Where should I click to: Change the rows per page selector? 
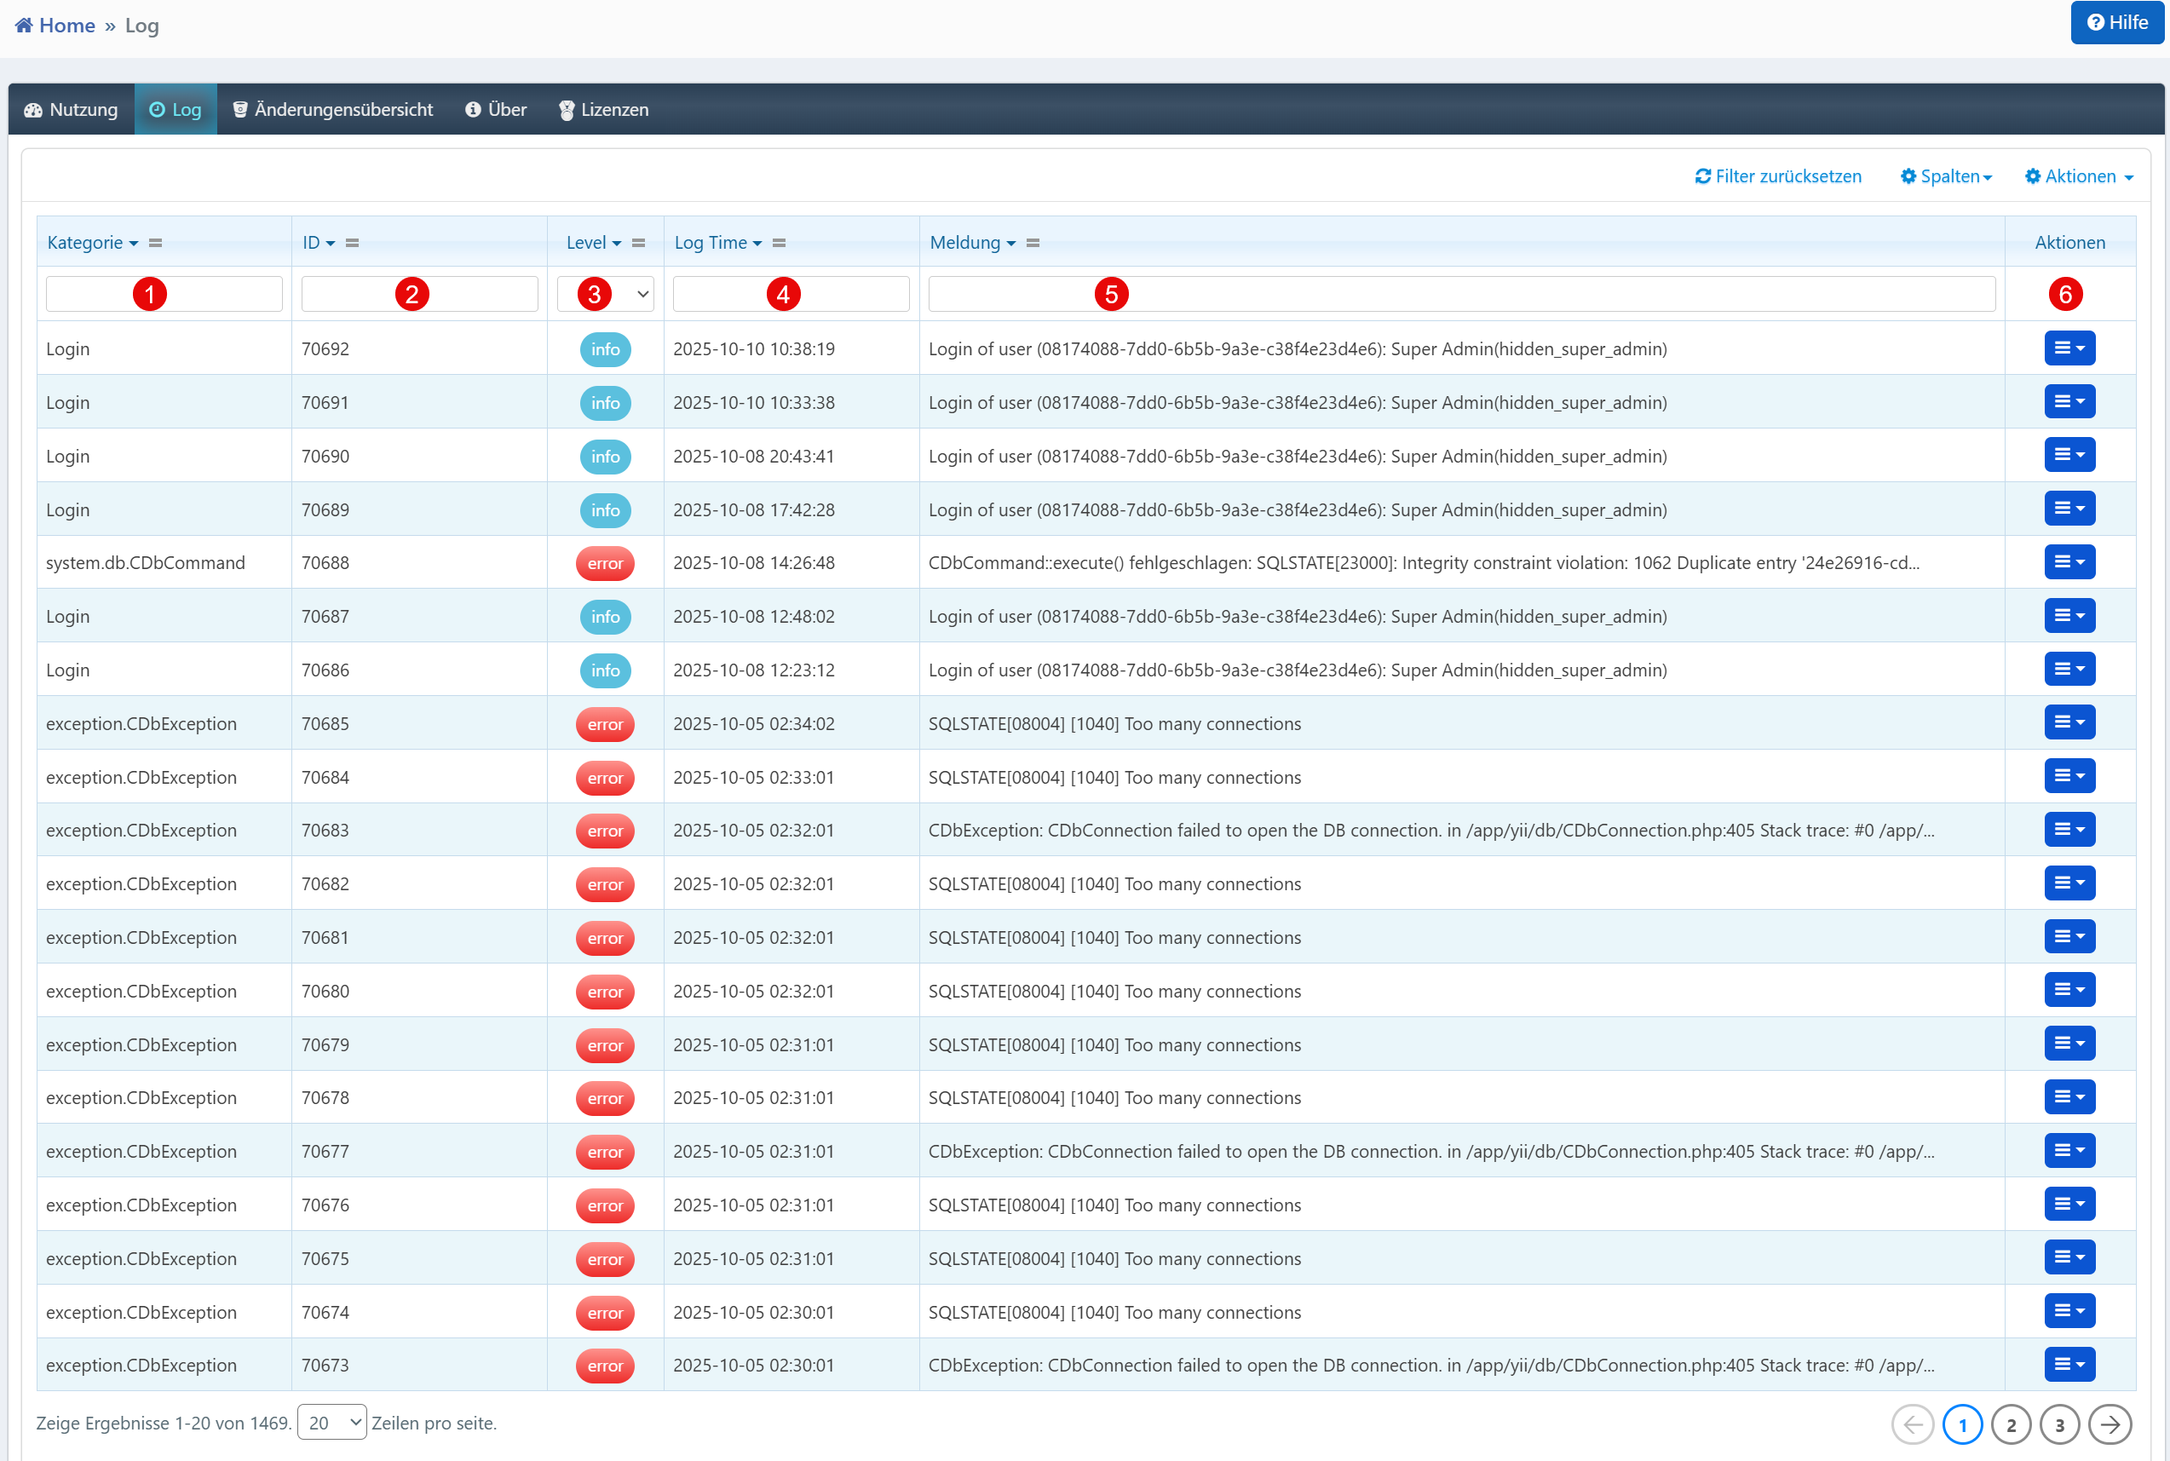tap(331, 1422)
